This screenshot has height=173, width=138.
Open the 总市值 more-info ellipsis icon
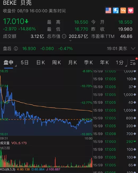tap(64, 36)
